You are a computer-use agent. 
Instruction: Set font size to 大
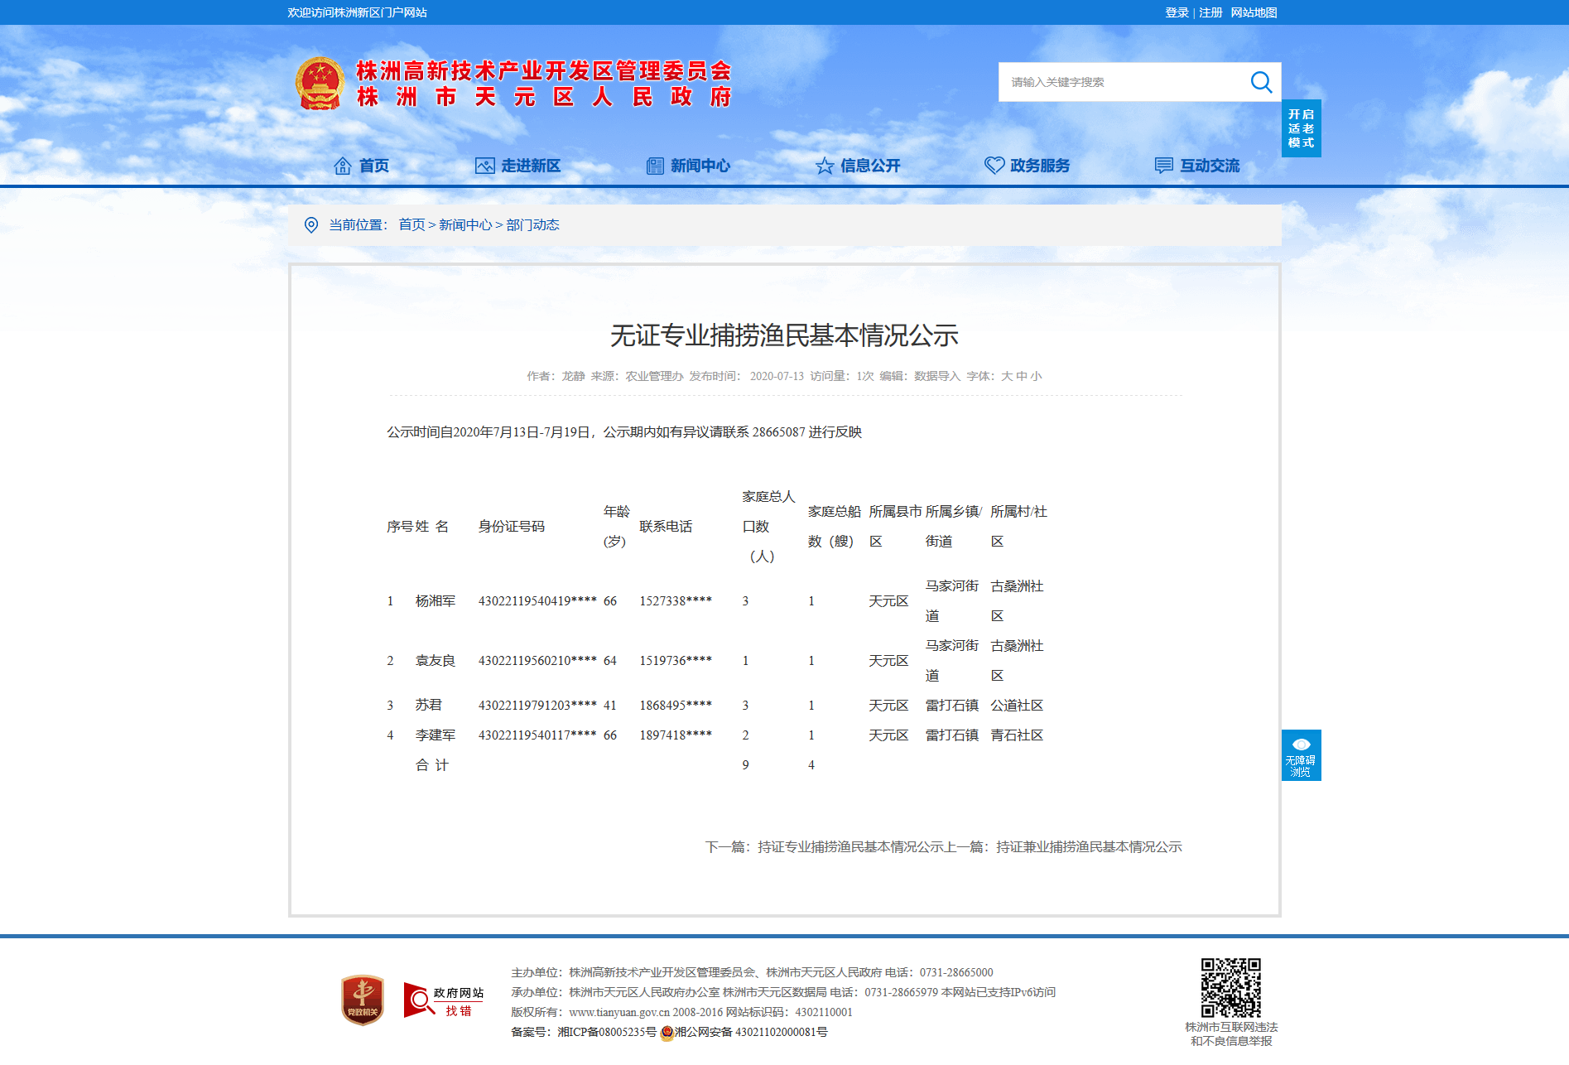pos(1006,376)
